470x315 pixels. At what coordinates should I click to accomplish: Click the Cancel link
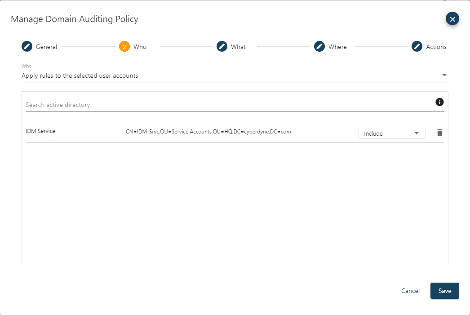pos(410,291)
